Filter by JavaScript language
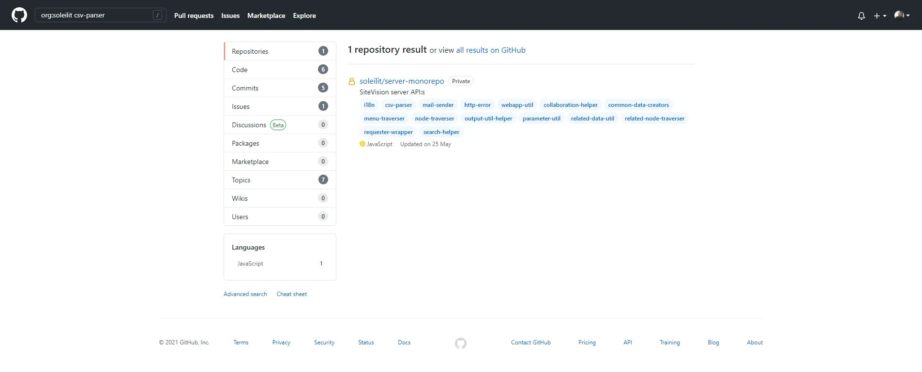 tap(280, 264)
